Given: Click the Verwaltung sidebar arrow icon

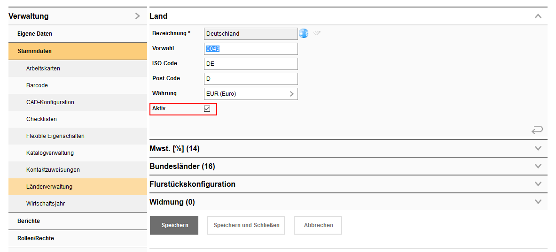Looking at the screenshot, I should [137, 16].
